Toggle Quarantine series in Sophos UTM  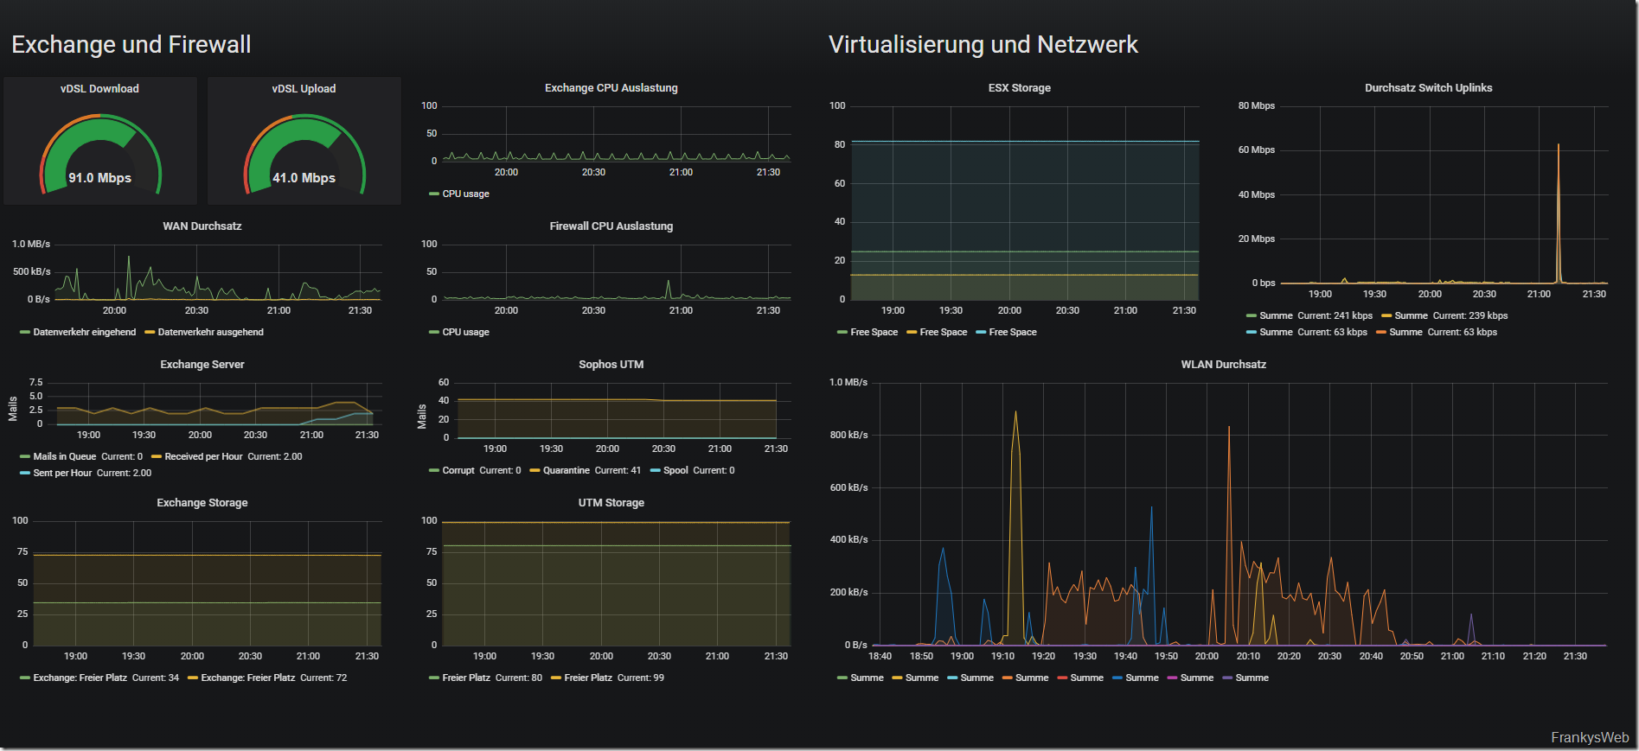(x=566, y=470)
